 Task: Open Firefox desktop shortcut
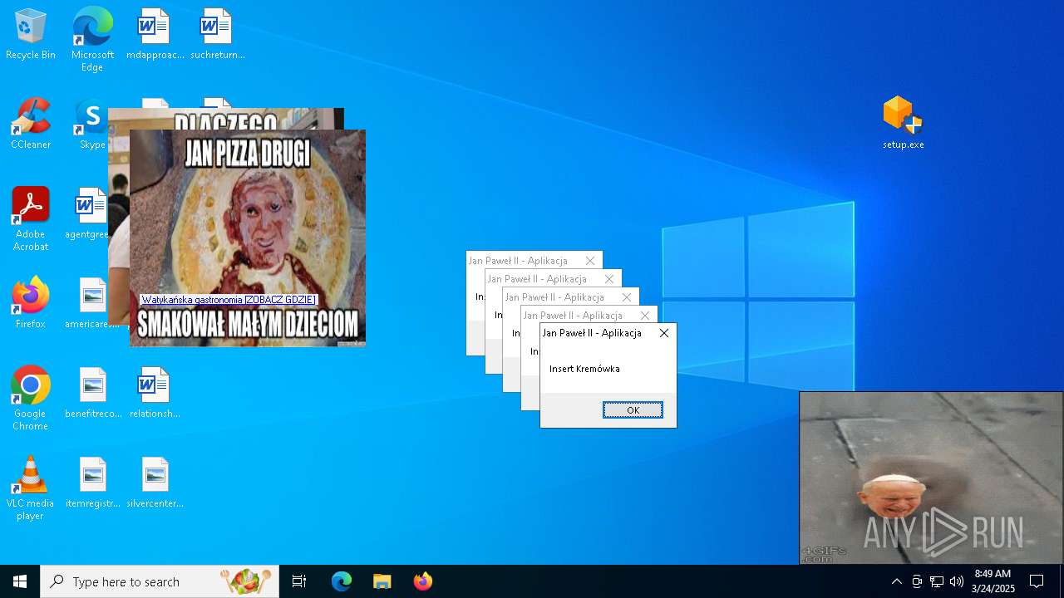pyautogui.click(x=31, y=303)
